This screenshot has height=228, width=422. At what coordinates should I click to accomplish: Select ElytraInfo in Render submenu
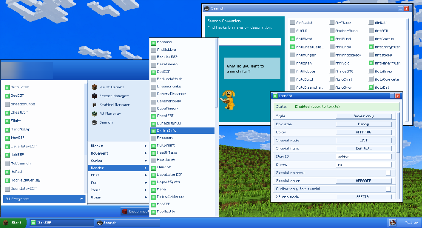tap(182, 130)
